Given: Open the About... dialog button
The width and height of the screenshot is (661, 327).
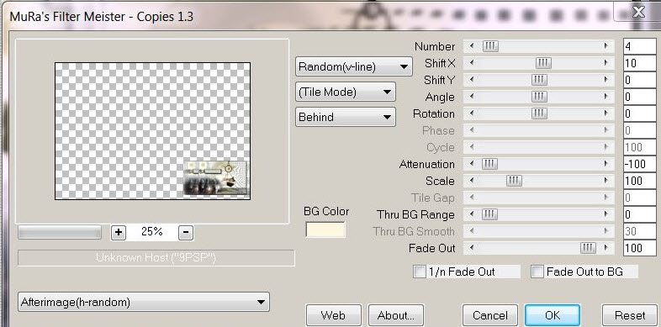Looking at the screenshot, I should tap(396, 315).
